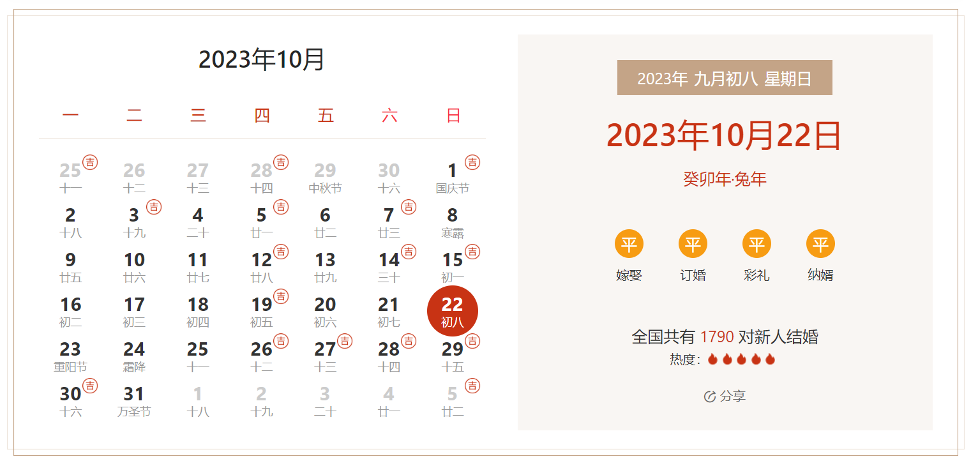Select September 26 十二 greyed date
Image resolution: width=971 pixels, height=461 pixels.
click(134, 178)
